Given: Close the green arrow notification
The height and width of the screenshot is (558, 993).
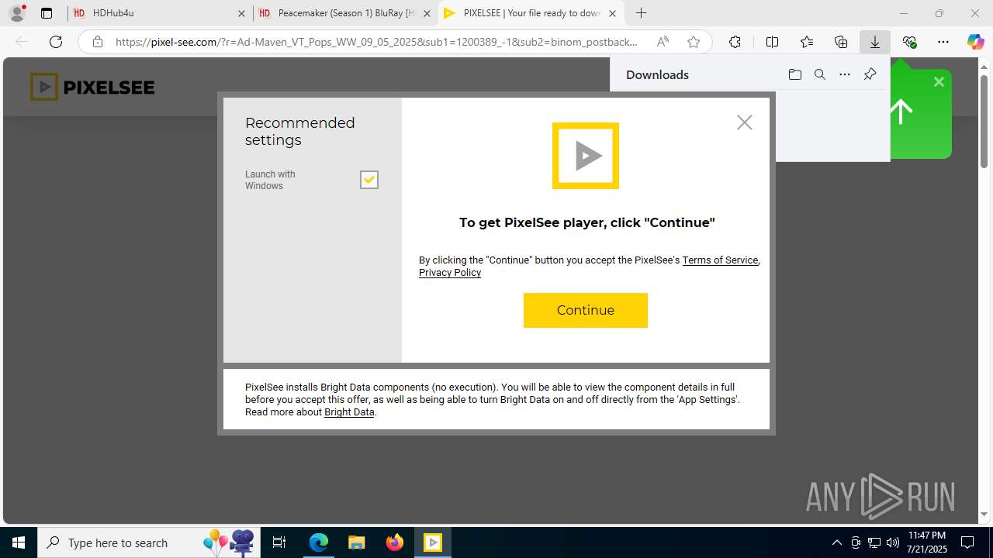Looking at the screenshot, I should pyautogui.click(x=939, y=81).
